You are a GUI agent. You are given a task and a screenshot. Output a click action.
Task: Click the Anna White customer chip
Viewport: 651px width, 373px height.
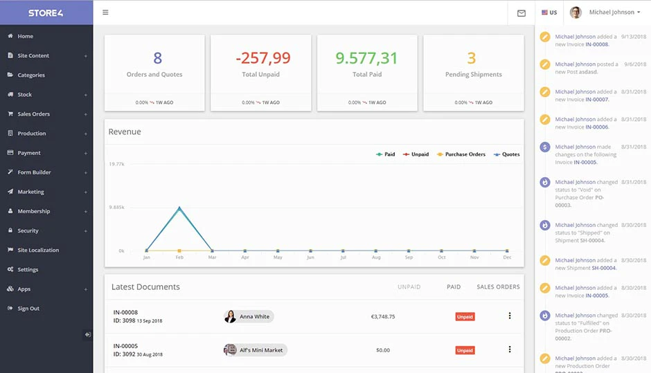click(249, 316)
